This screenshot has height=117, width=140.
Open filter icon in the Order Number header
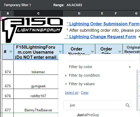click(92, 52)
